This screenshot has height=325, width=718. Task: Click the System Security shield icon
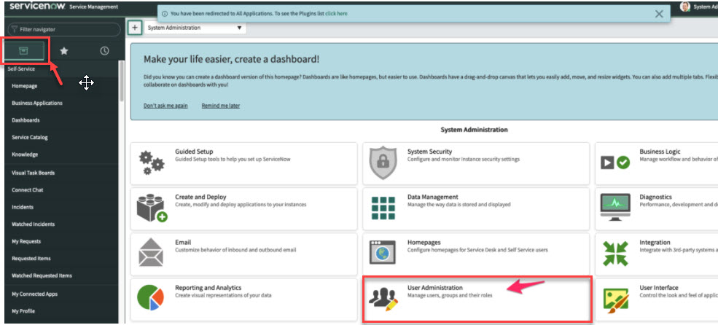pos(383,162)
